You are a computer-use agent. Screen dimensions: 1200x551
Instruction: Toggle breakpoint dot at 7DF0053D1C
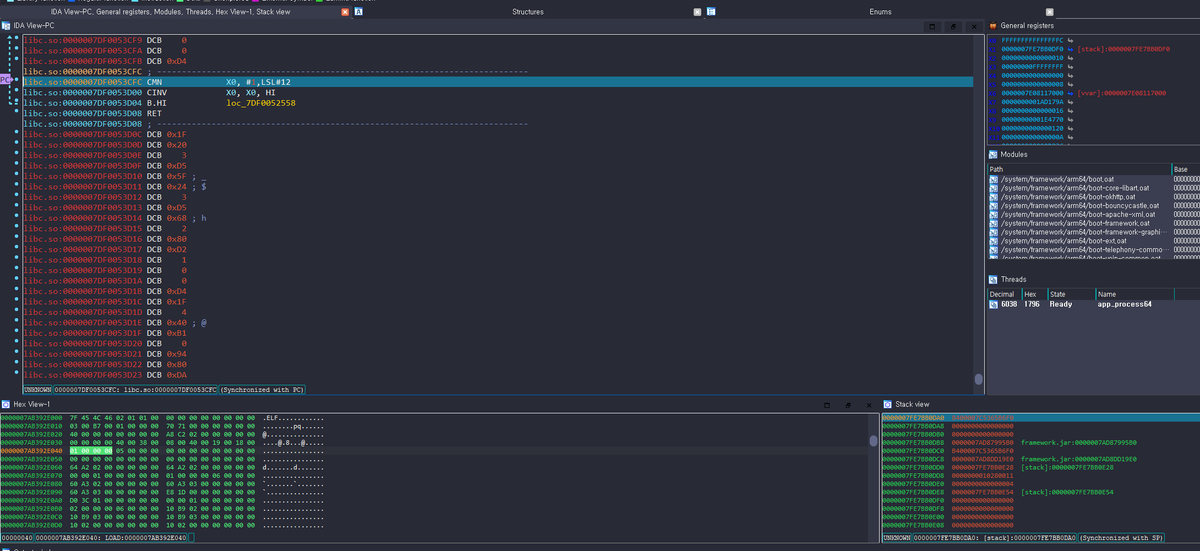(17, 299)
